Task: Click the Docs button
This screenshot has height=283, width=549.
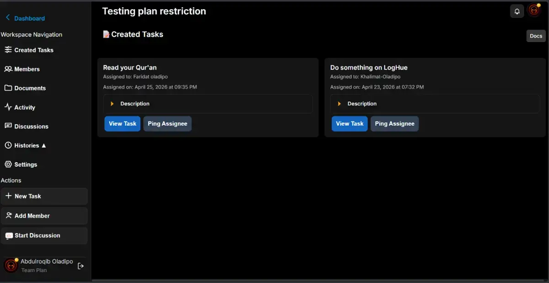Action: pyautogui.click(x=536, y=36)
